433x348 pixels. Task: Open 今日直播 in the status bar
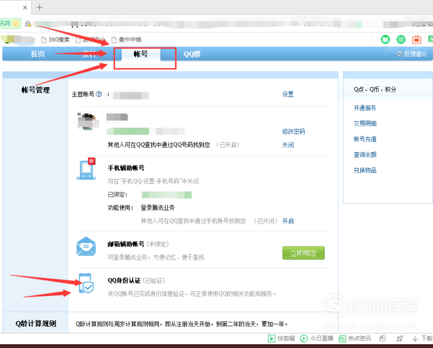(x=317, y=339)
